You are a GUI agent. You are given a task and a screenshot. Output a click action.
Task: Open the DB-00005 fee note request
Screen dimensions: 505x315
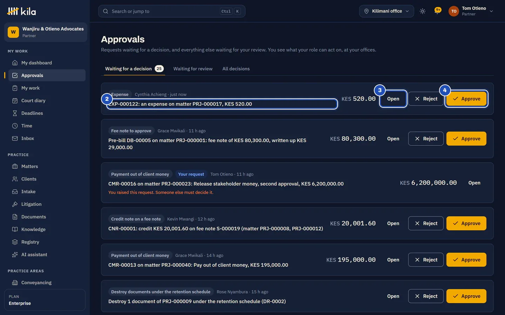pos(393,139)
